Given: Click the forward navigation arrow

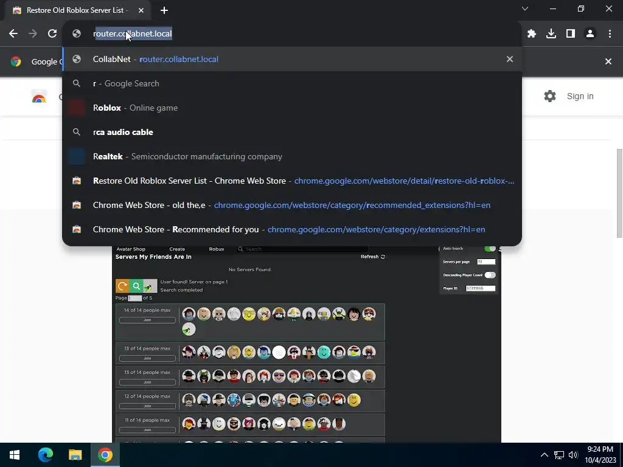Looking at the screenshot, I should click(33, 34).
